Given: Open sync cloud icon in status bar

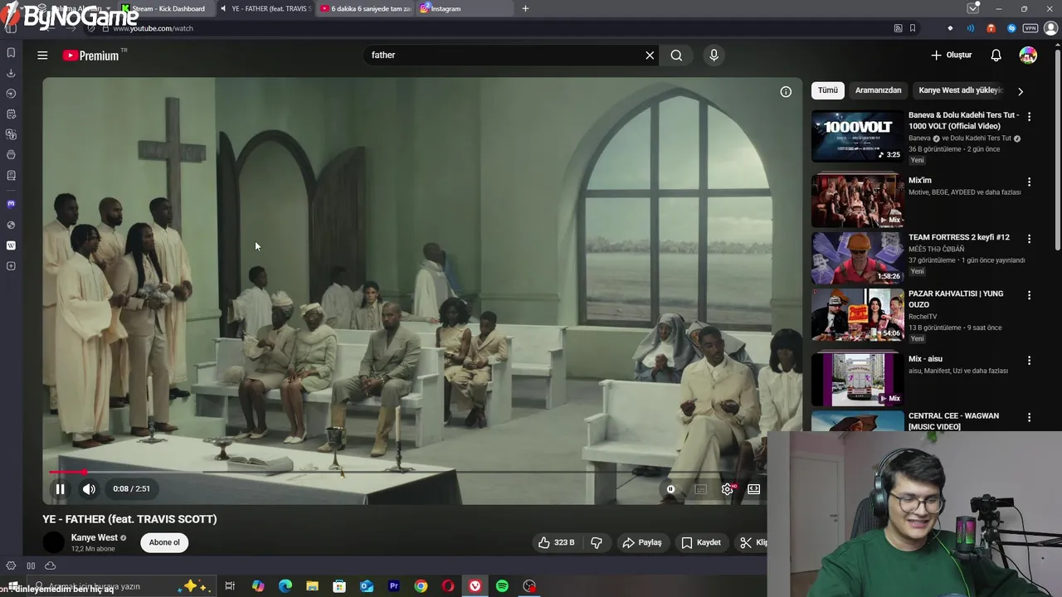Looking at the screenshot, I should point(50,565).
